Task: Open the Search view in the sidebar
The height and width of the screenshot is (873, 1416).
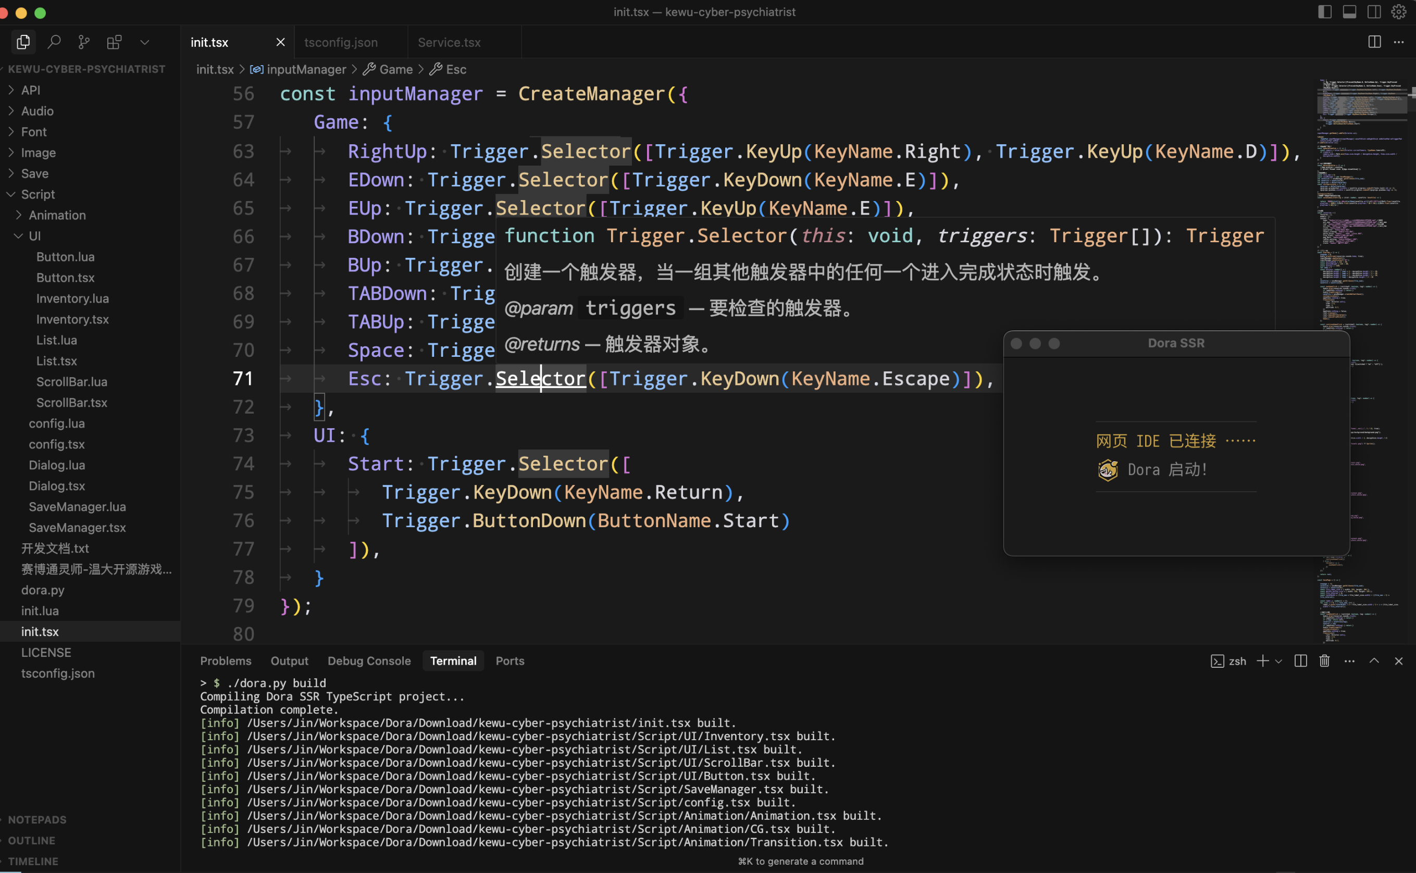Action: pos(54,42)
